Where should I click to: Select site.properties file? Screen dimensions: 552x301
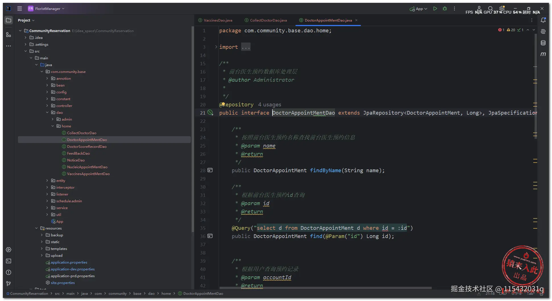[63, 283]
